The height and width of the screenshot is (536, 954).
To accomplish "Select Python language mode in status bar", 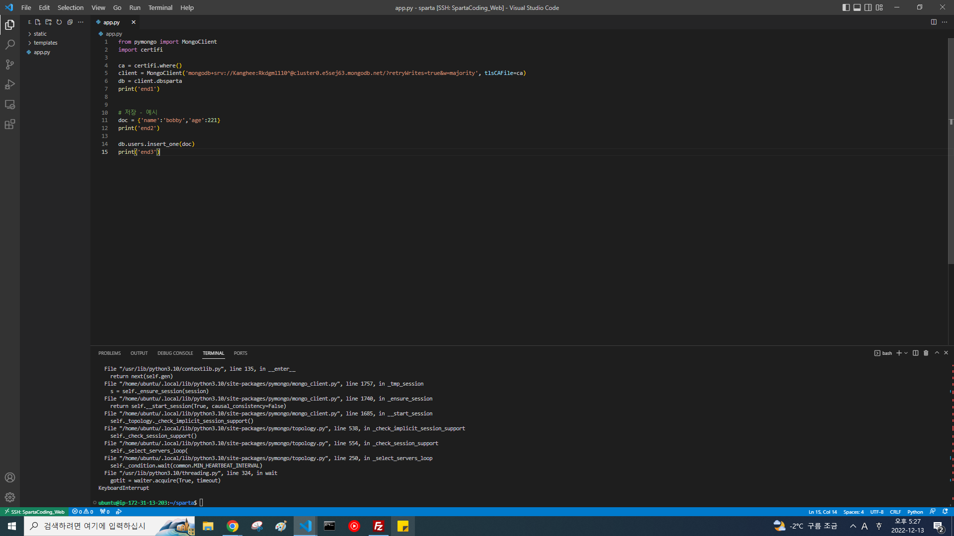I will click(x=915, y=512).
